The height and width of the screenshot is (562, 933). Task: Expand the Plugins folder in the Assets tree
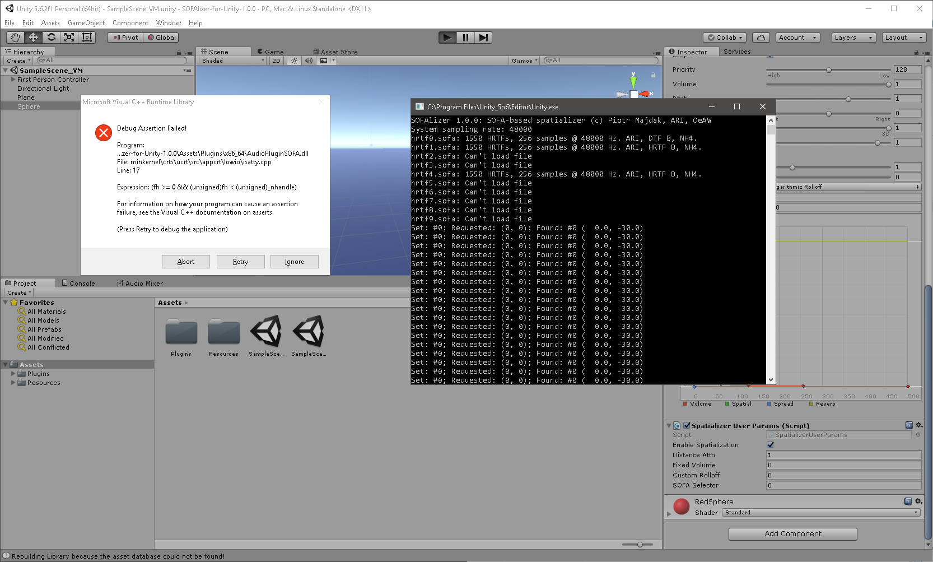(x=13, y=373)
